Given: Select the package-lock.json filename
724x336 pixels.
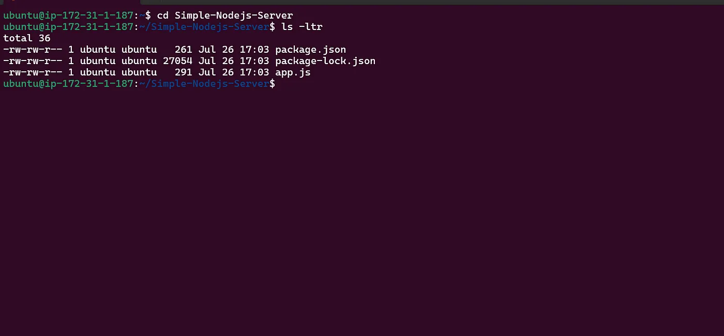Looking at the screenshot, I should (x=325, y=61).
